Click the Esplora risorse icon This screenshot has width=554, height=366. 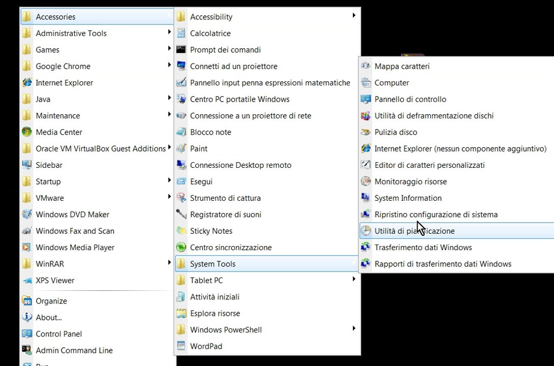coord(181,313)
